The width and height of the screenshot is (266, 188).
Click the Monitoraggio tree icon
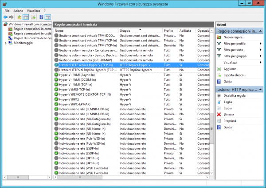coord(11,43)
